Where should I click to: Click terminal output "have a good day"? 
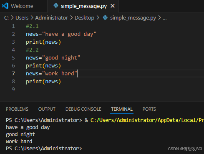point(28,127)
